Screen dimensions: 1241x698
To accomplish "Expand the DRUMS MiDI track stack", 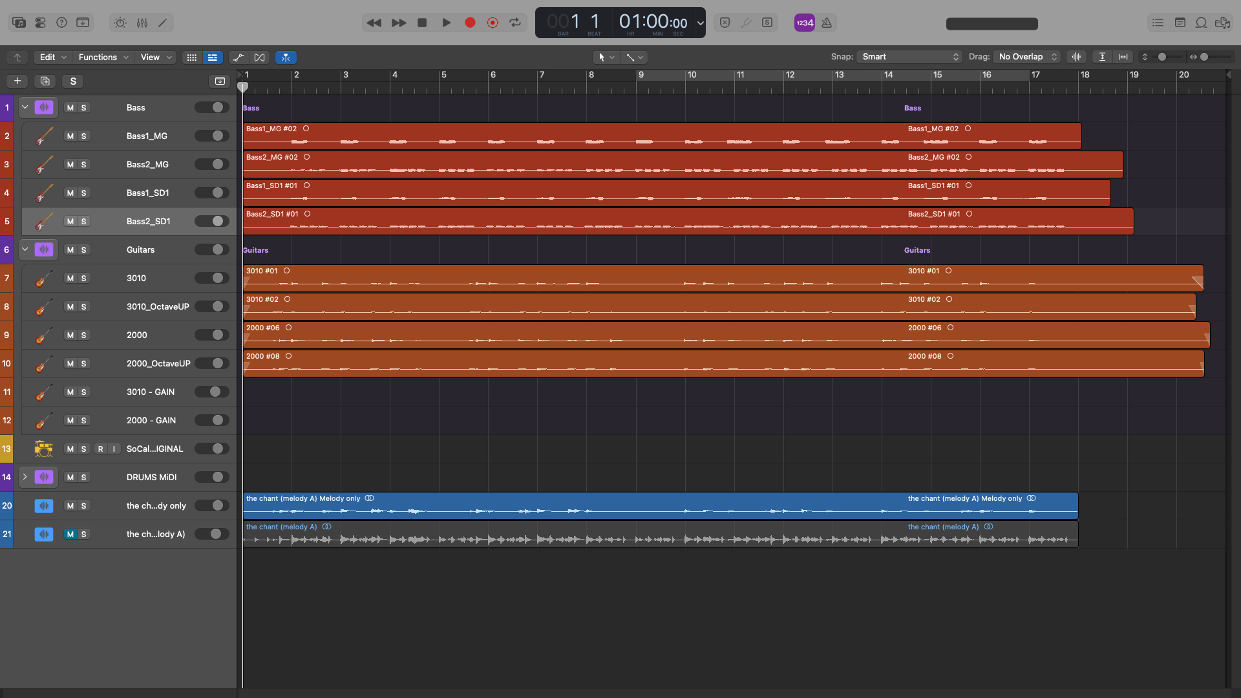I will click(25, 477).
